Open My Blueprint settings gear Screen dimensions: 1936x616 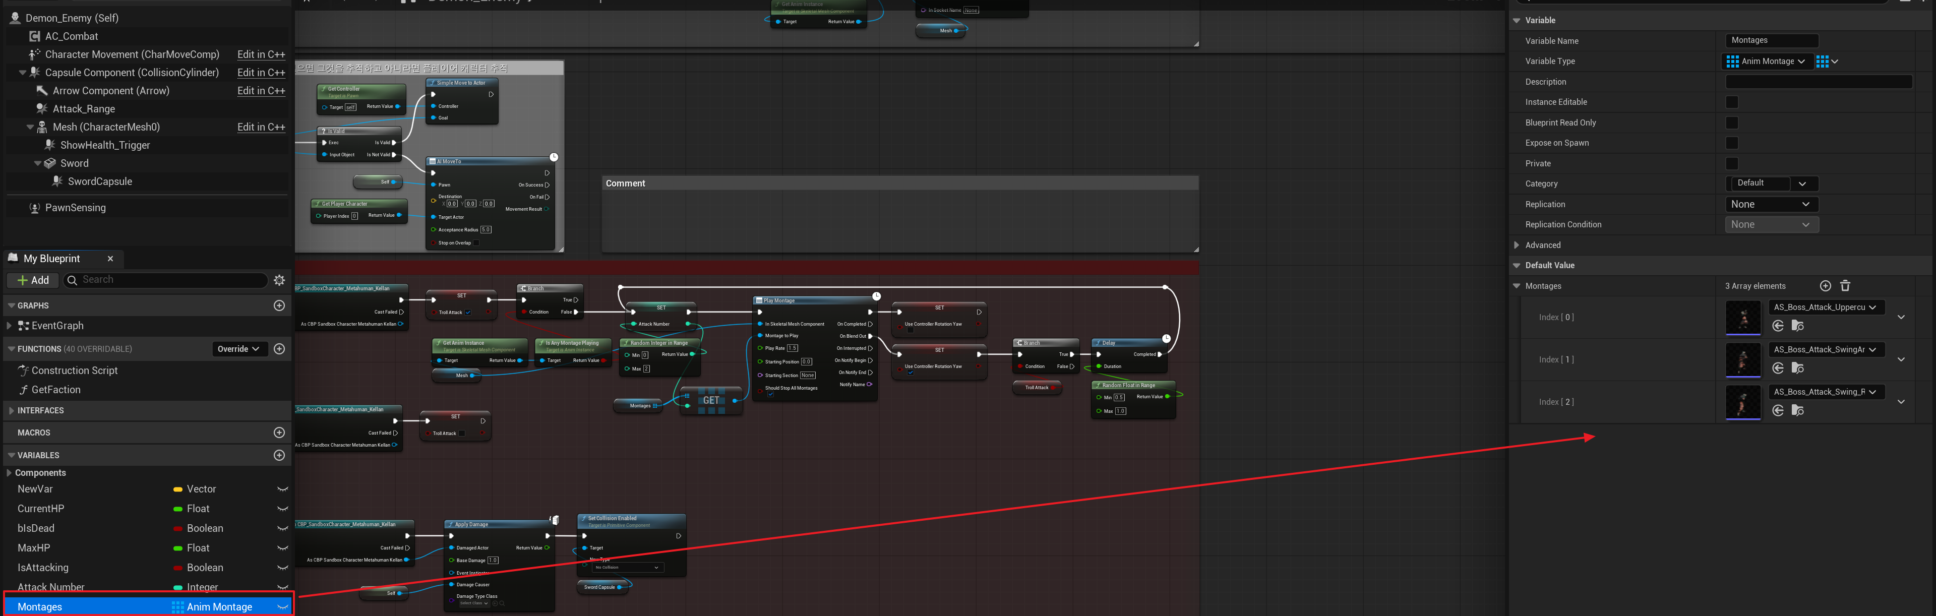[x=279, y=280]
